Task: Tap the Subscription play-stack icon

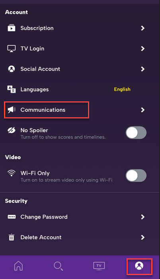Action: point(12,28)
